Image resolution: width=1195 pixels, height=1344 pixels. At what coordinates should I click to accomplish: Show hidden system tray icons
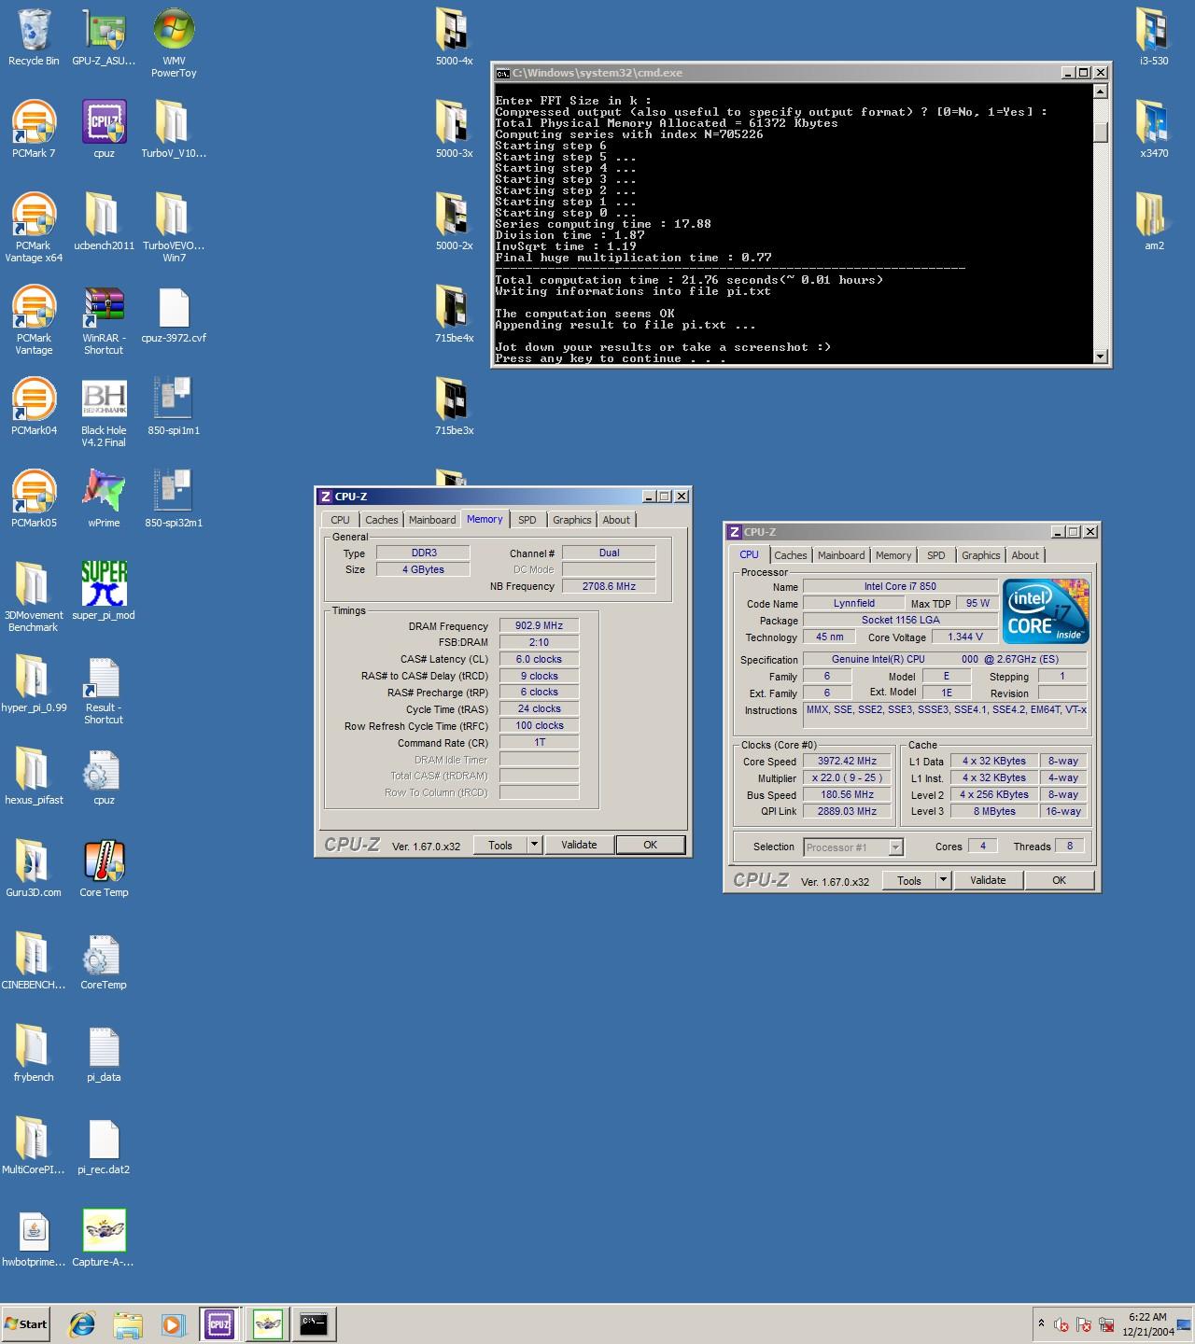[x=1041, y=1323]
